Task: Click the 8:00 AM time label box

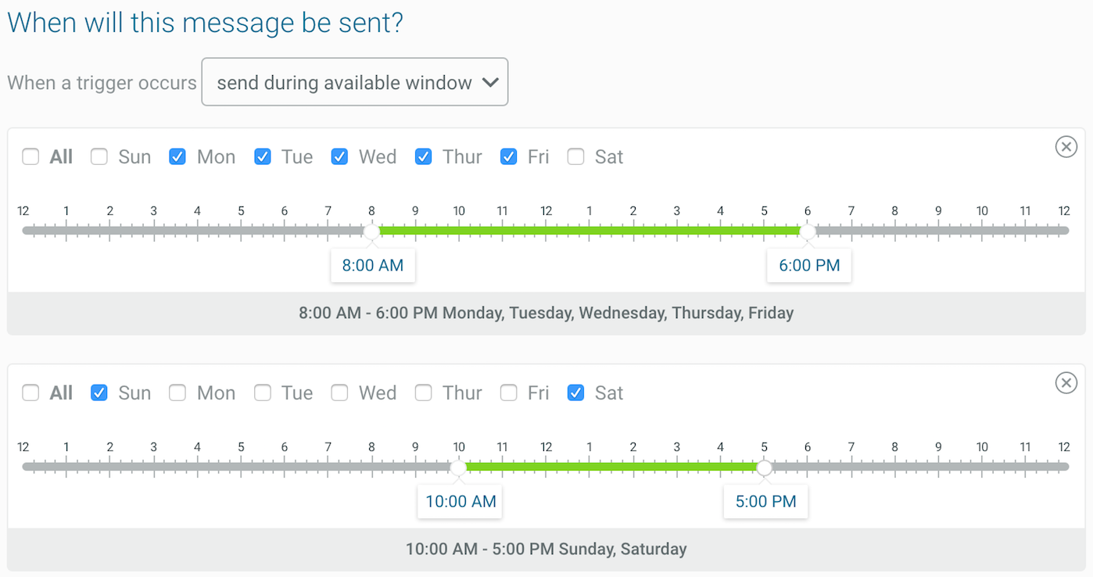Action: (x=373, y=266)
